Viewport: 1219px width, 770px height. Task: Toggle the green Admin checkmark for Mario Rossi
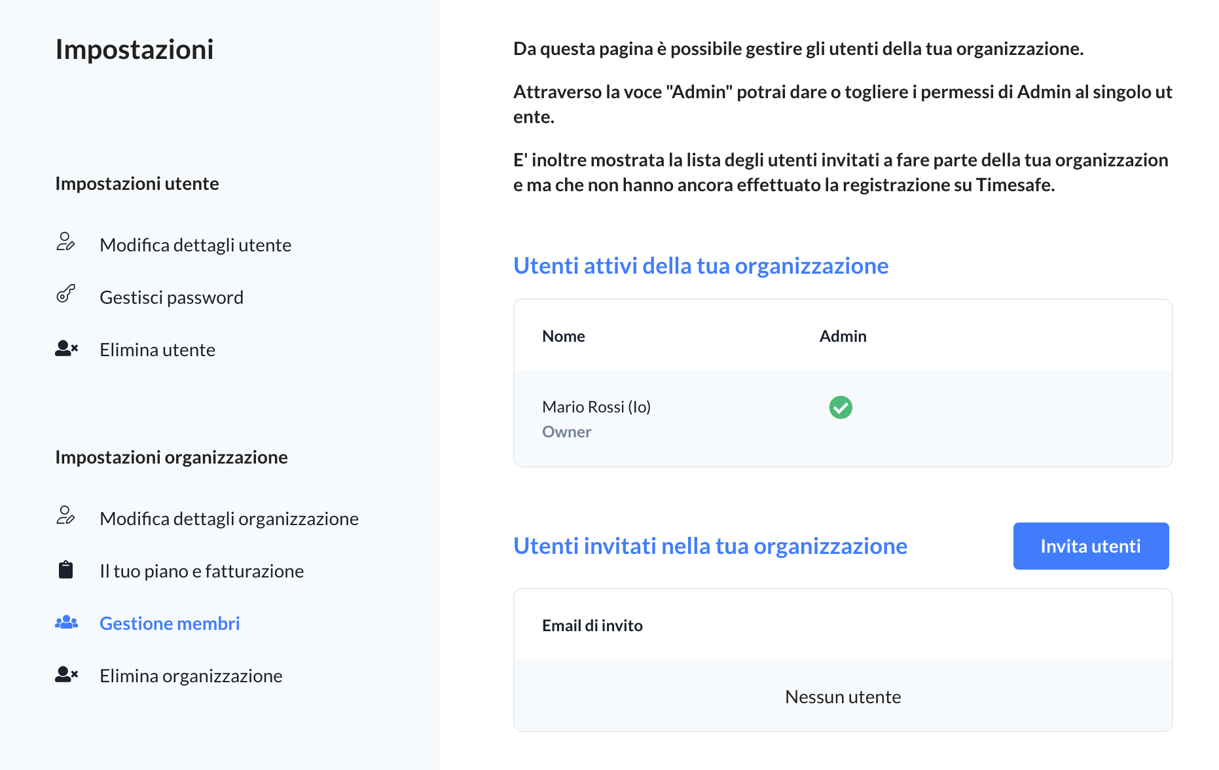(841, 407)
